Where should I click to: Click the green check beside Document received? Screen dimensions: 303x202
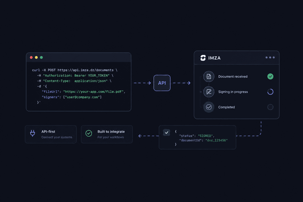coord(270,76)
